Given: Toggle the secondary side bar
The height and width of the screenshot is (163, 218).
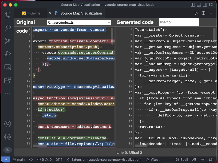Looking at the screenshot, I should pos(205,5).
